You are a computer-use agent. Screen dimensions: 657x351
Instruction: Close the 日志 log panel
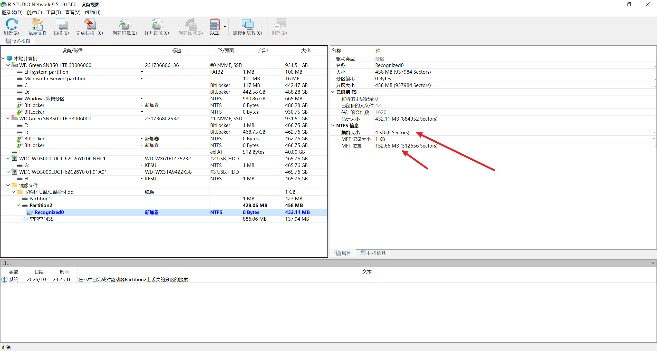coord(653,263)
